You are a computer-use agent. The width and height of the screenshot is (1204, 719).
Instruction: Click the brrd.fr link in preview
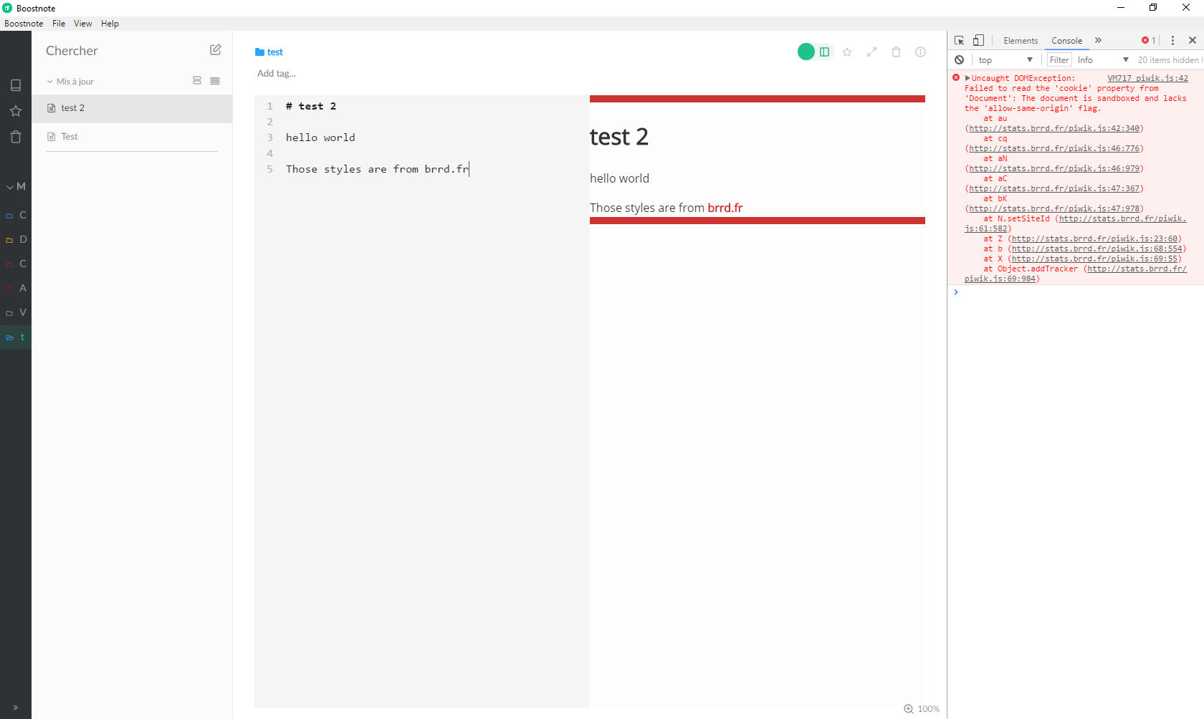(x=725, y=208)
